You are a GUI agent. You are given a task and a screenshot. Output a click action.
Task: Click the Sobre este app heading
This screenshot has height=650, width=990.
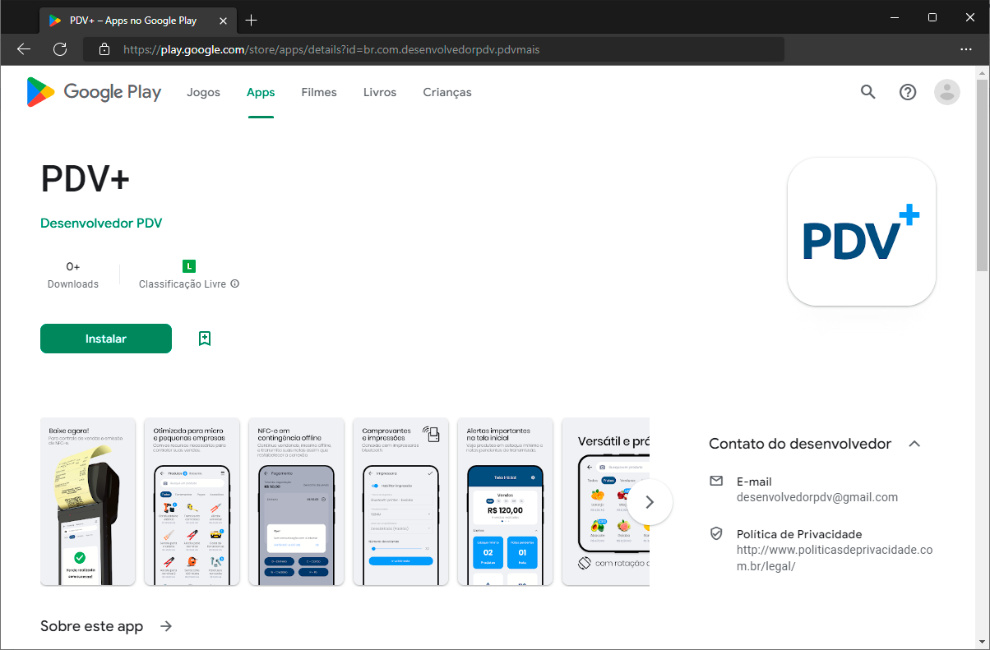pyautogui.click(x=91, y=626)
